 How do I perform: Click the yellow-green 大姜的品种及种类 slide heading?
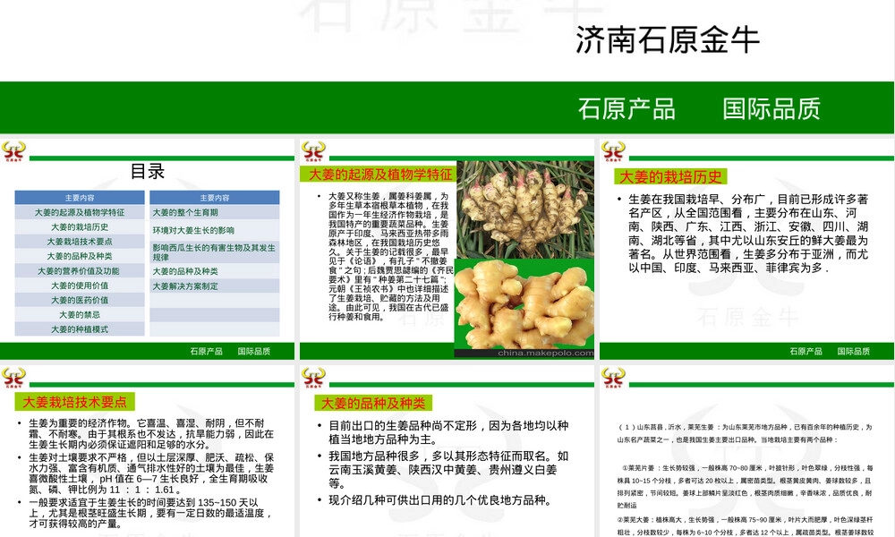(373, 403)
